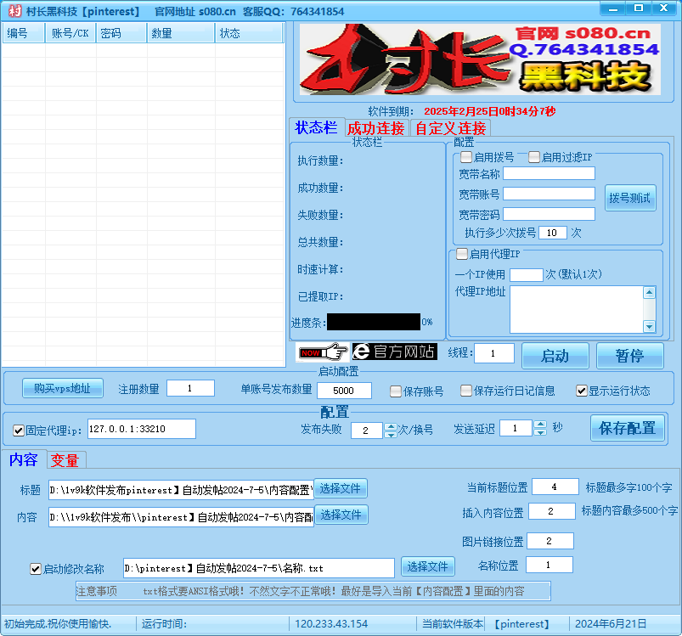Switch to the 状态栏 tab

[316, 127]
